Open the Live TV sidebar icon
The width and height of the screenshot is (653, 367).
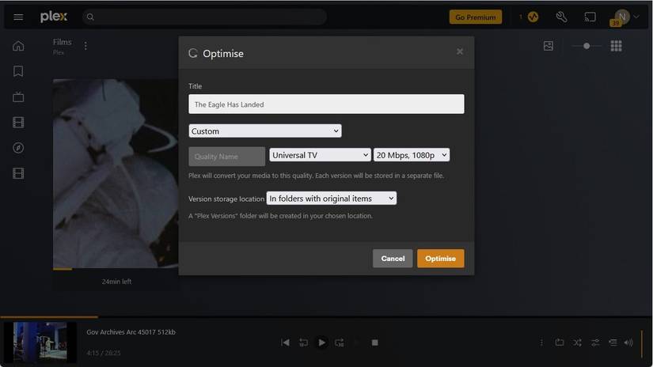coord(18,97)
